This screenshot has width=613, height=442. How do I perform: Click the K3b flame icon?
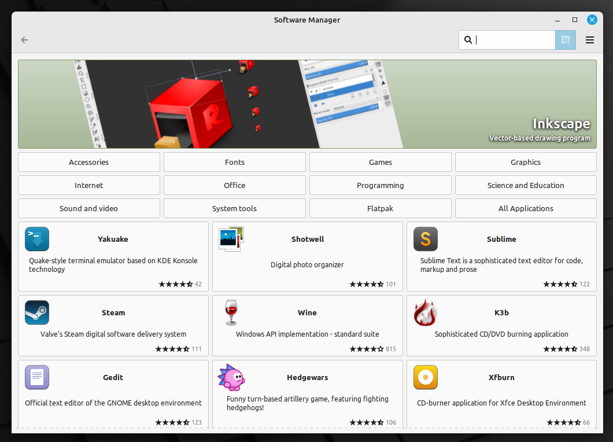426,312
